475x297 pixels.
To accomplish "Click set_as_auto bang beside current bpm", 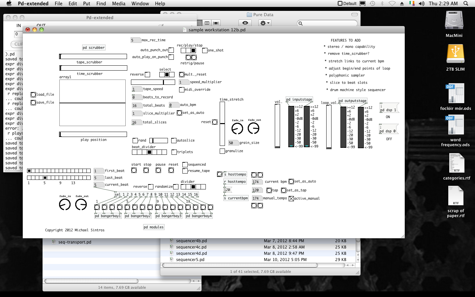I will (x=291, y=181).
